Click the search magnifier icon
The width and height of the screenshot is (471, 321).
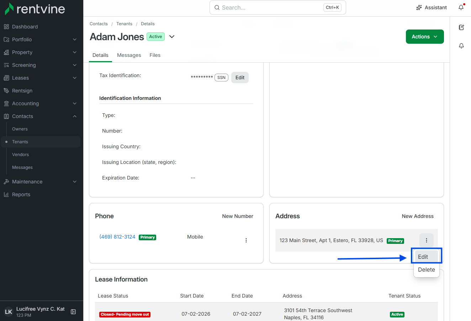click(x=217, y=7)
